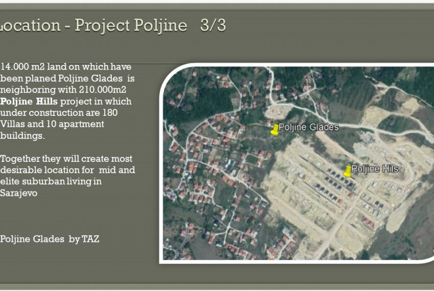Click the 'elite suburban living in' line
The image size is (434, 291).
[51, 181]
